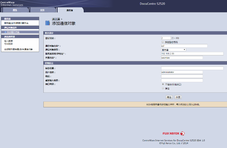Open 服务器/邮件通信对象列表 in sidebar

tap(16, 23)
